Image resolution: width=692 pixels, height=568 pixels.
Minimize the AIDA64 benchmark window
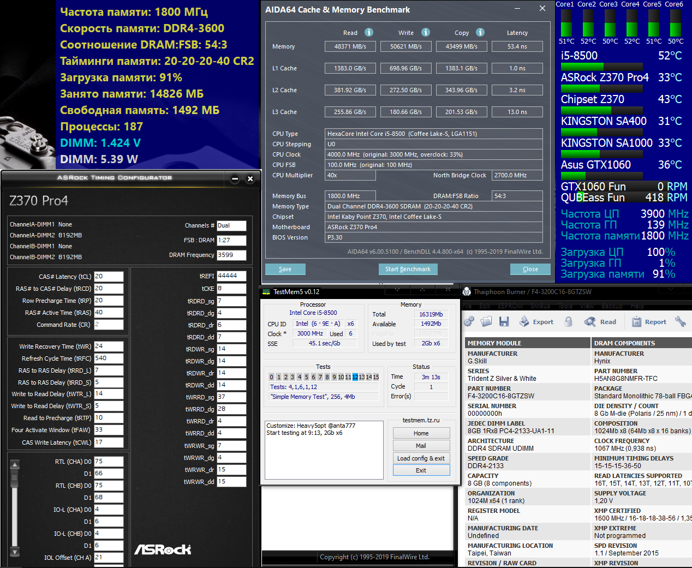[x=517, y=9]
